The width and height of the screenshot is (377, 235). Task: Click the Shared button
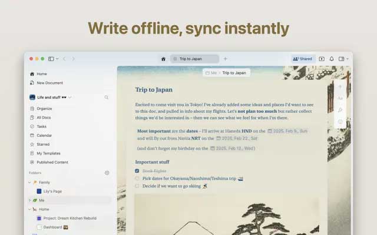[303, 59]
